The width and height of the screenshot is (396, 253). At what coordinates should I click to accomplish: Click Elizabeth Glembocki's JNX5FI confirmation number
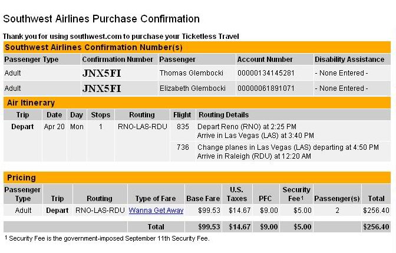click(x=101, y=88)
